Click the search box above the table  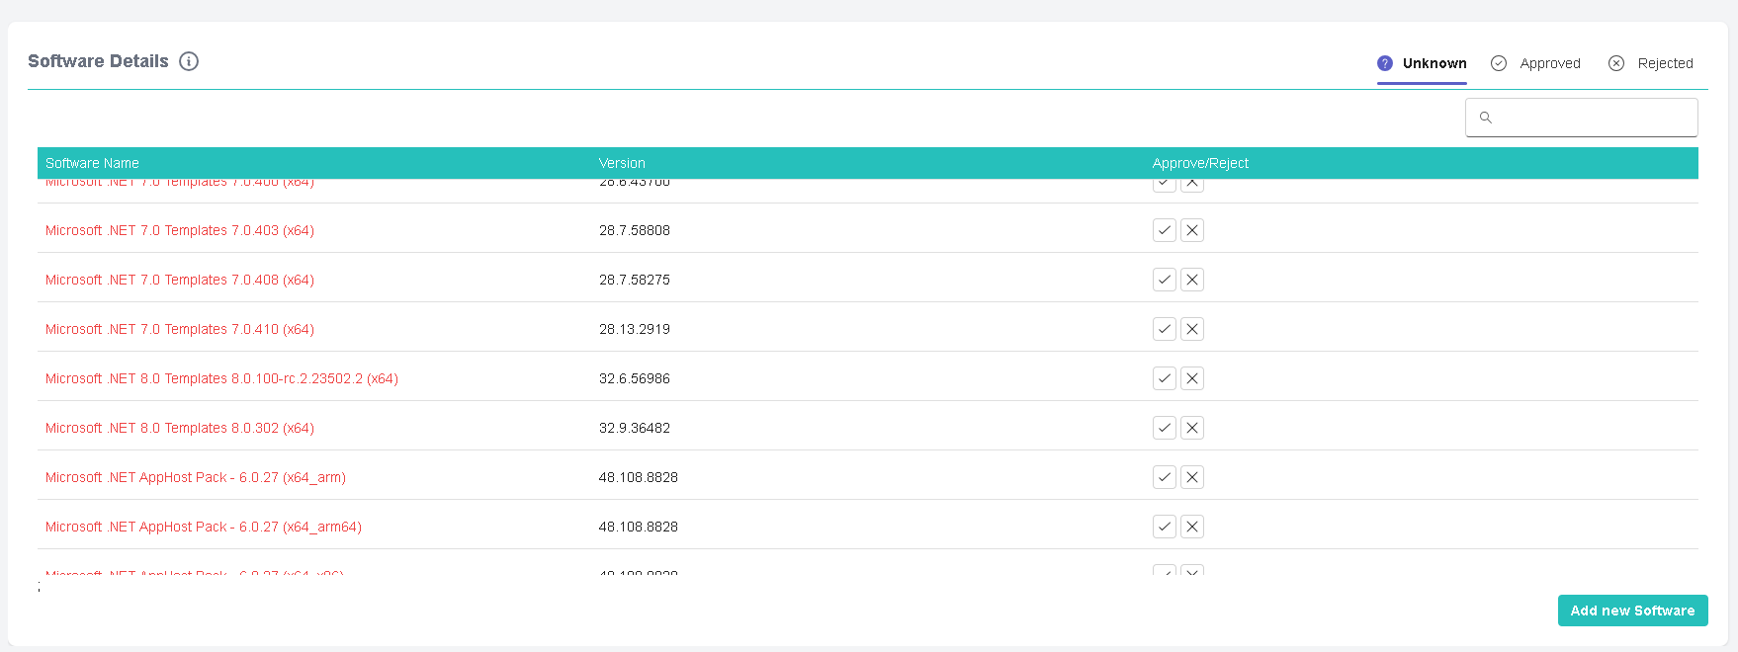1581,118
